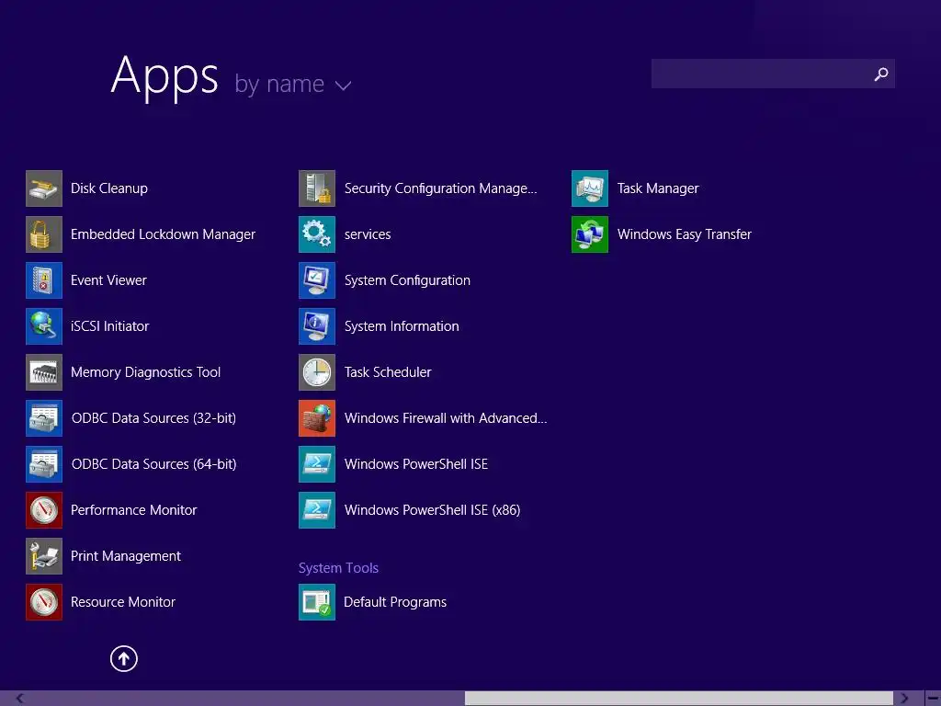941x706 pixels.
Task: Open the Disk Cleanup icon
Action: [44, 188]
